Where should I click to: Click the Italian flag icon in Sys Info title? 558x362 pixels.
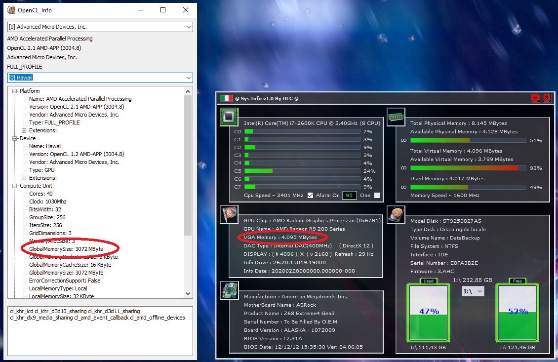226,98
